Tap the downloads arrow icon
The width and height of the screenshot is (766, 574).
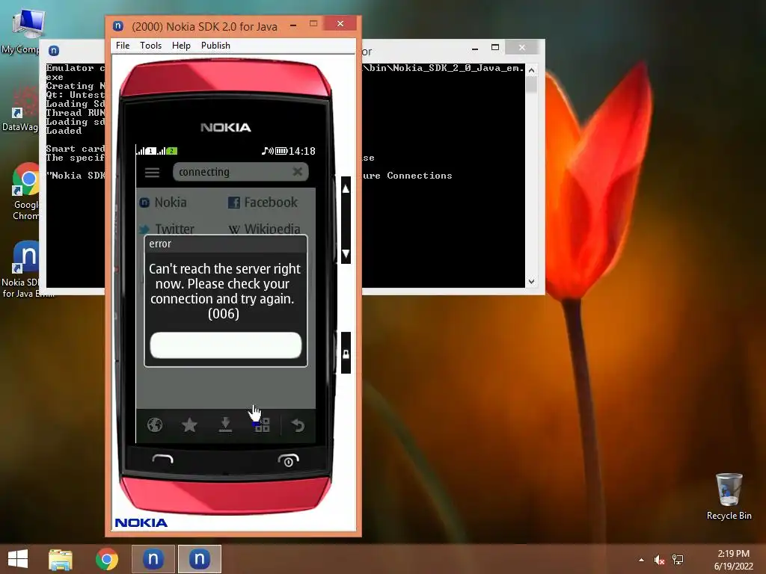click(x=225, y=425)
